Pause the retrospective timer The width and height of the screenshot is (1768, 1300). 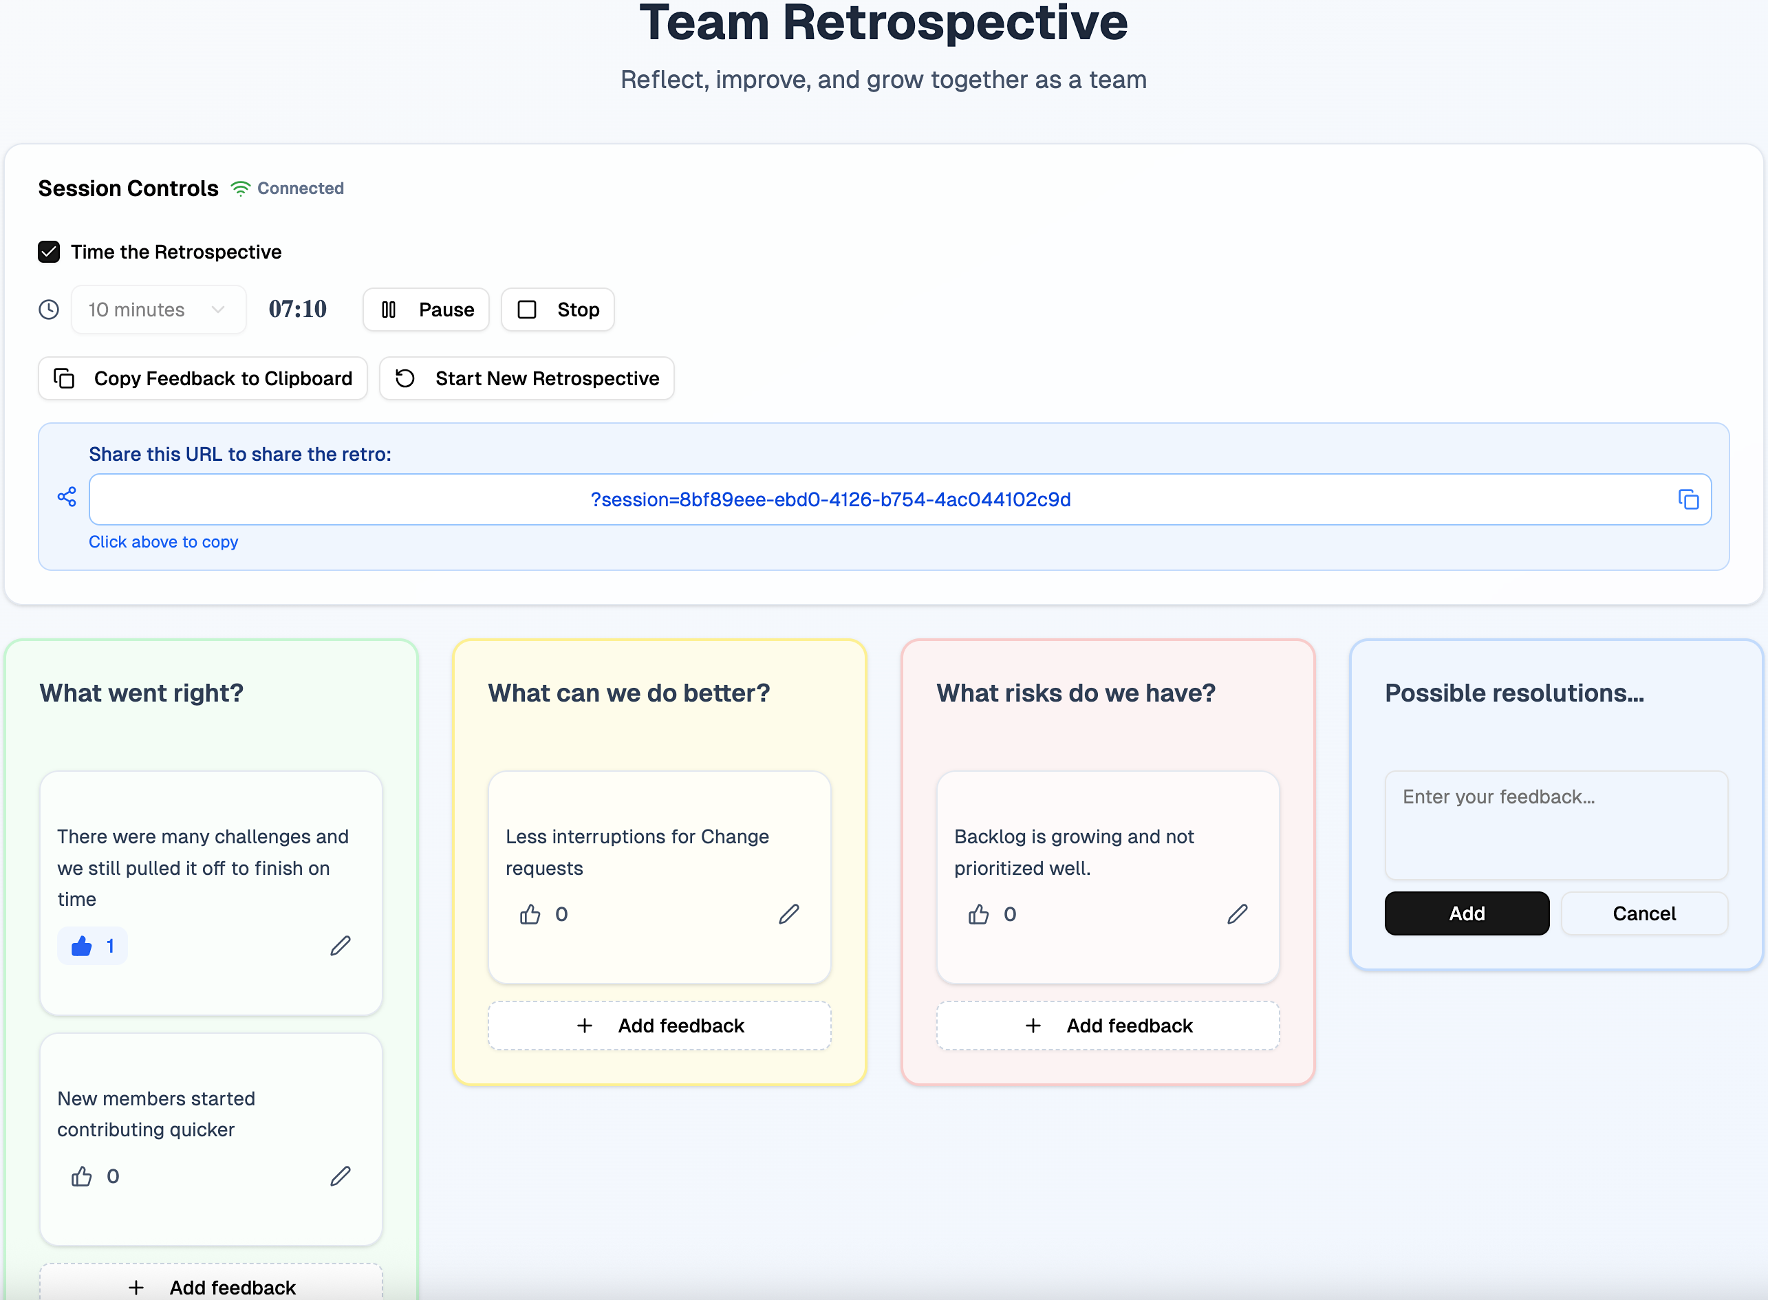click(x=426, y=310)
